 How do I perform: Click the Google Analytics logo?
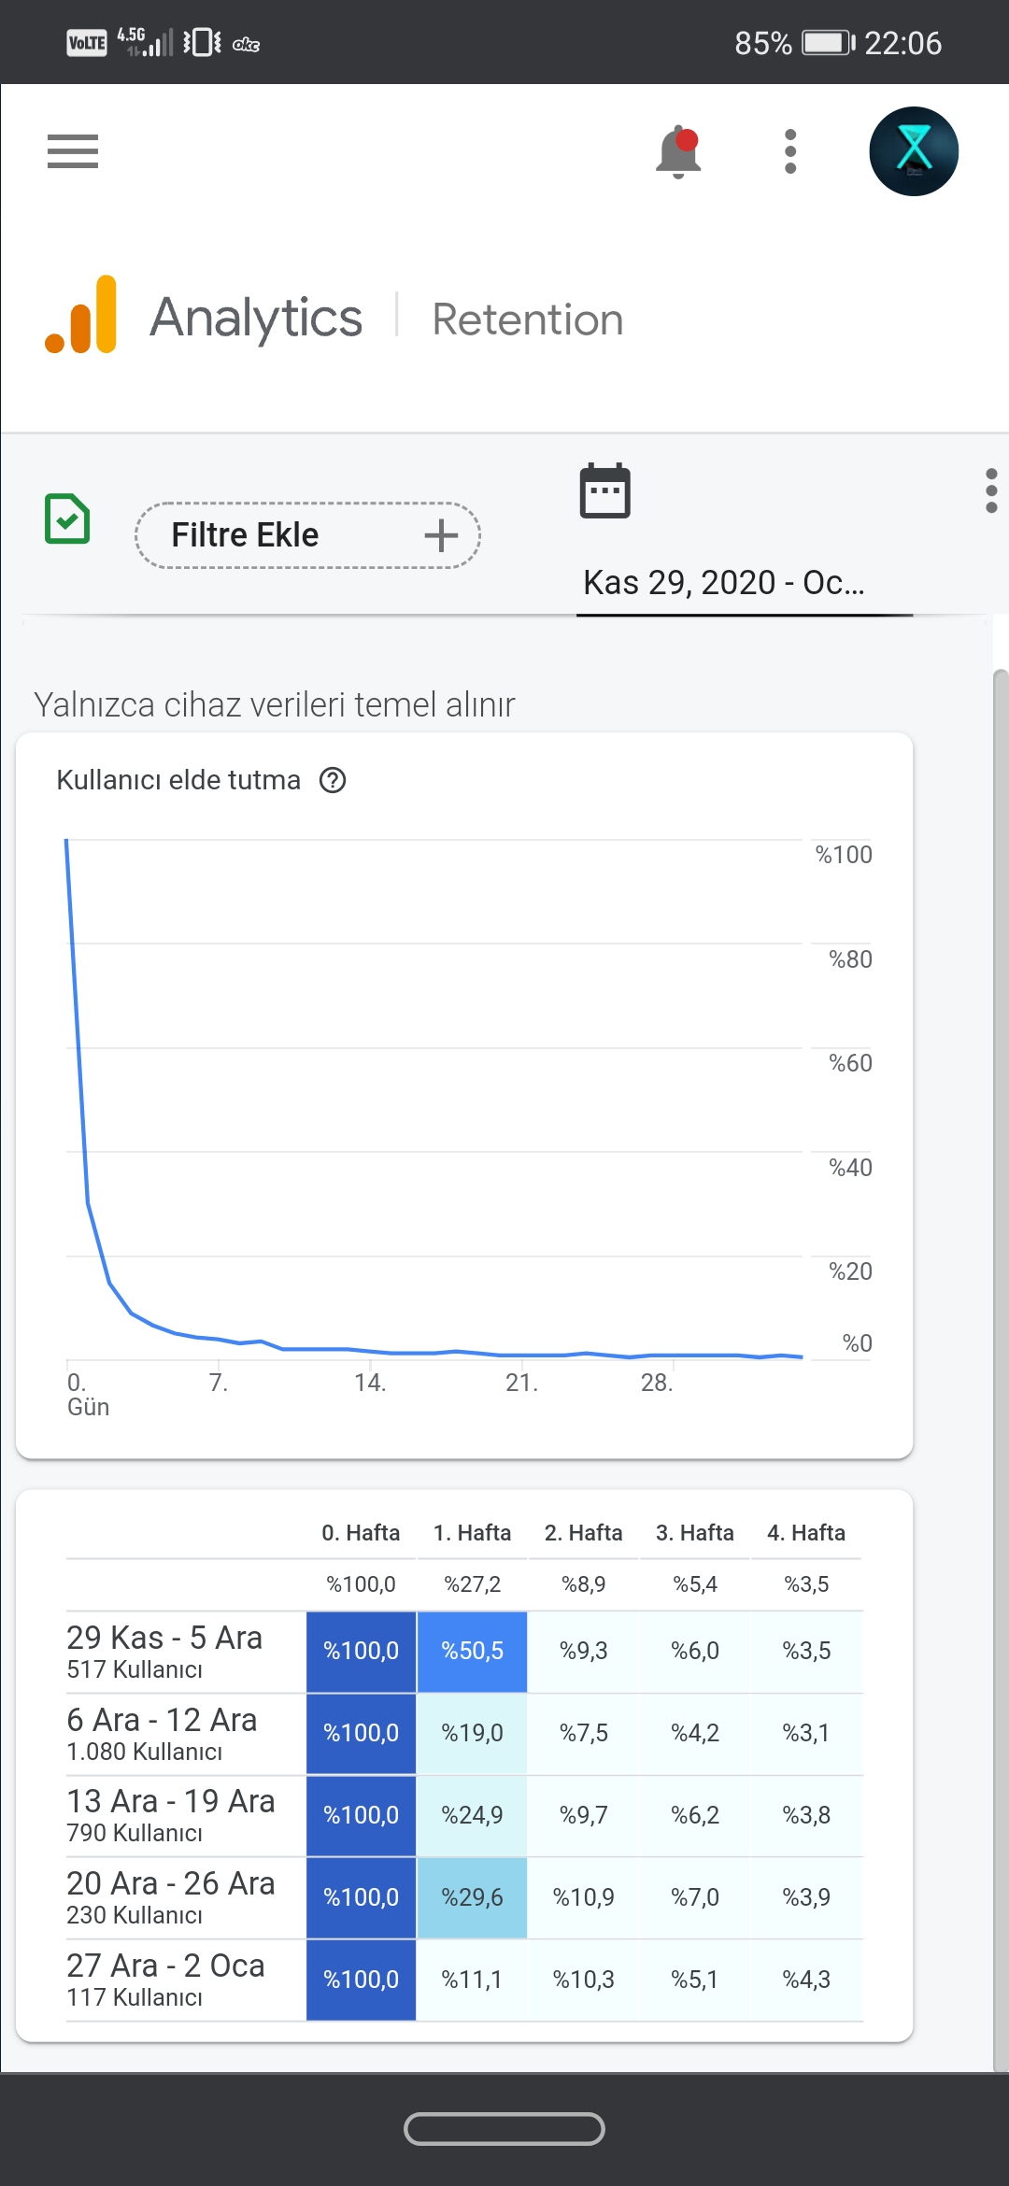click(x=81, y=315)
